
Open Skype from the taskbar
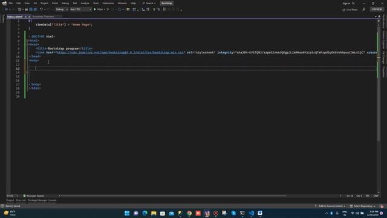click(x=233, y=213)
